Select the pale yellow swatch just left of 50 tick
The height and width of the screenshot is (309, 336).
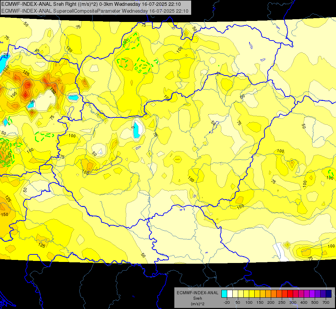click(235, 294)
